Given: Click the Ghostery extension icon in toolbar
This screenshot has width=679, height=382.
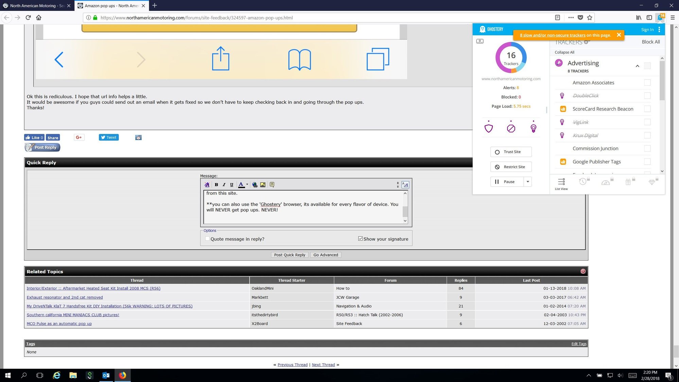Looking at the screenshot, I should pyautogui.click(x=660, y=17).
